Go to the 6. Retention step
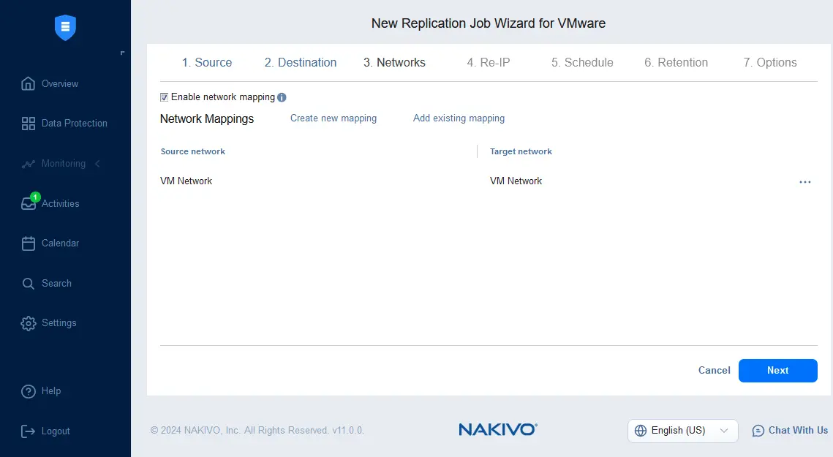 [x=676, y=63]
